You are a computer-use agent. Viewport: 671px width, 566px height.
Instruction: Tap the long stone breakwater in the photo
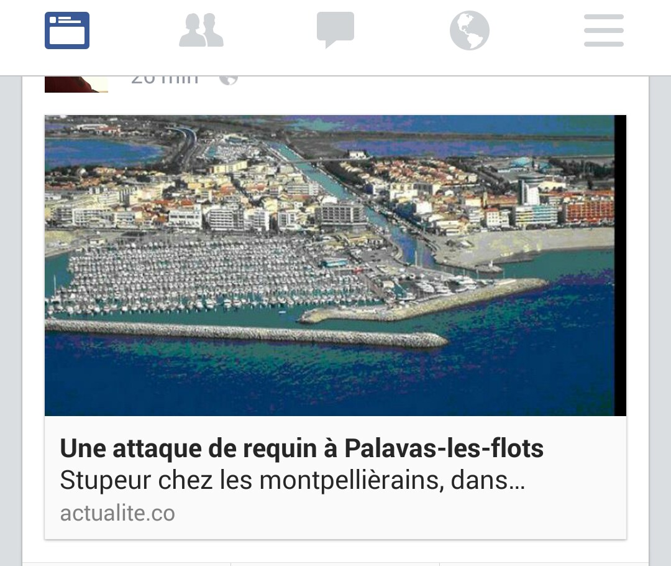246,332
